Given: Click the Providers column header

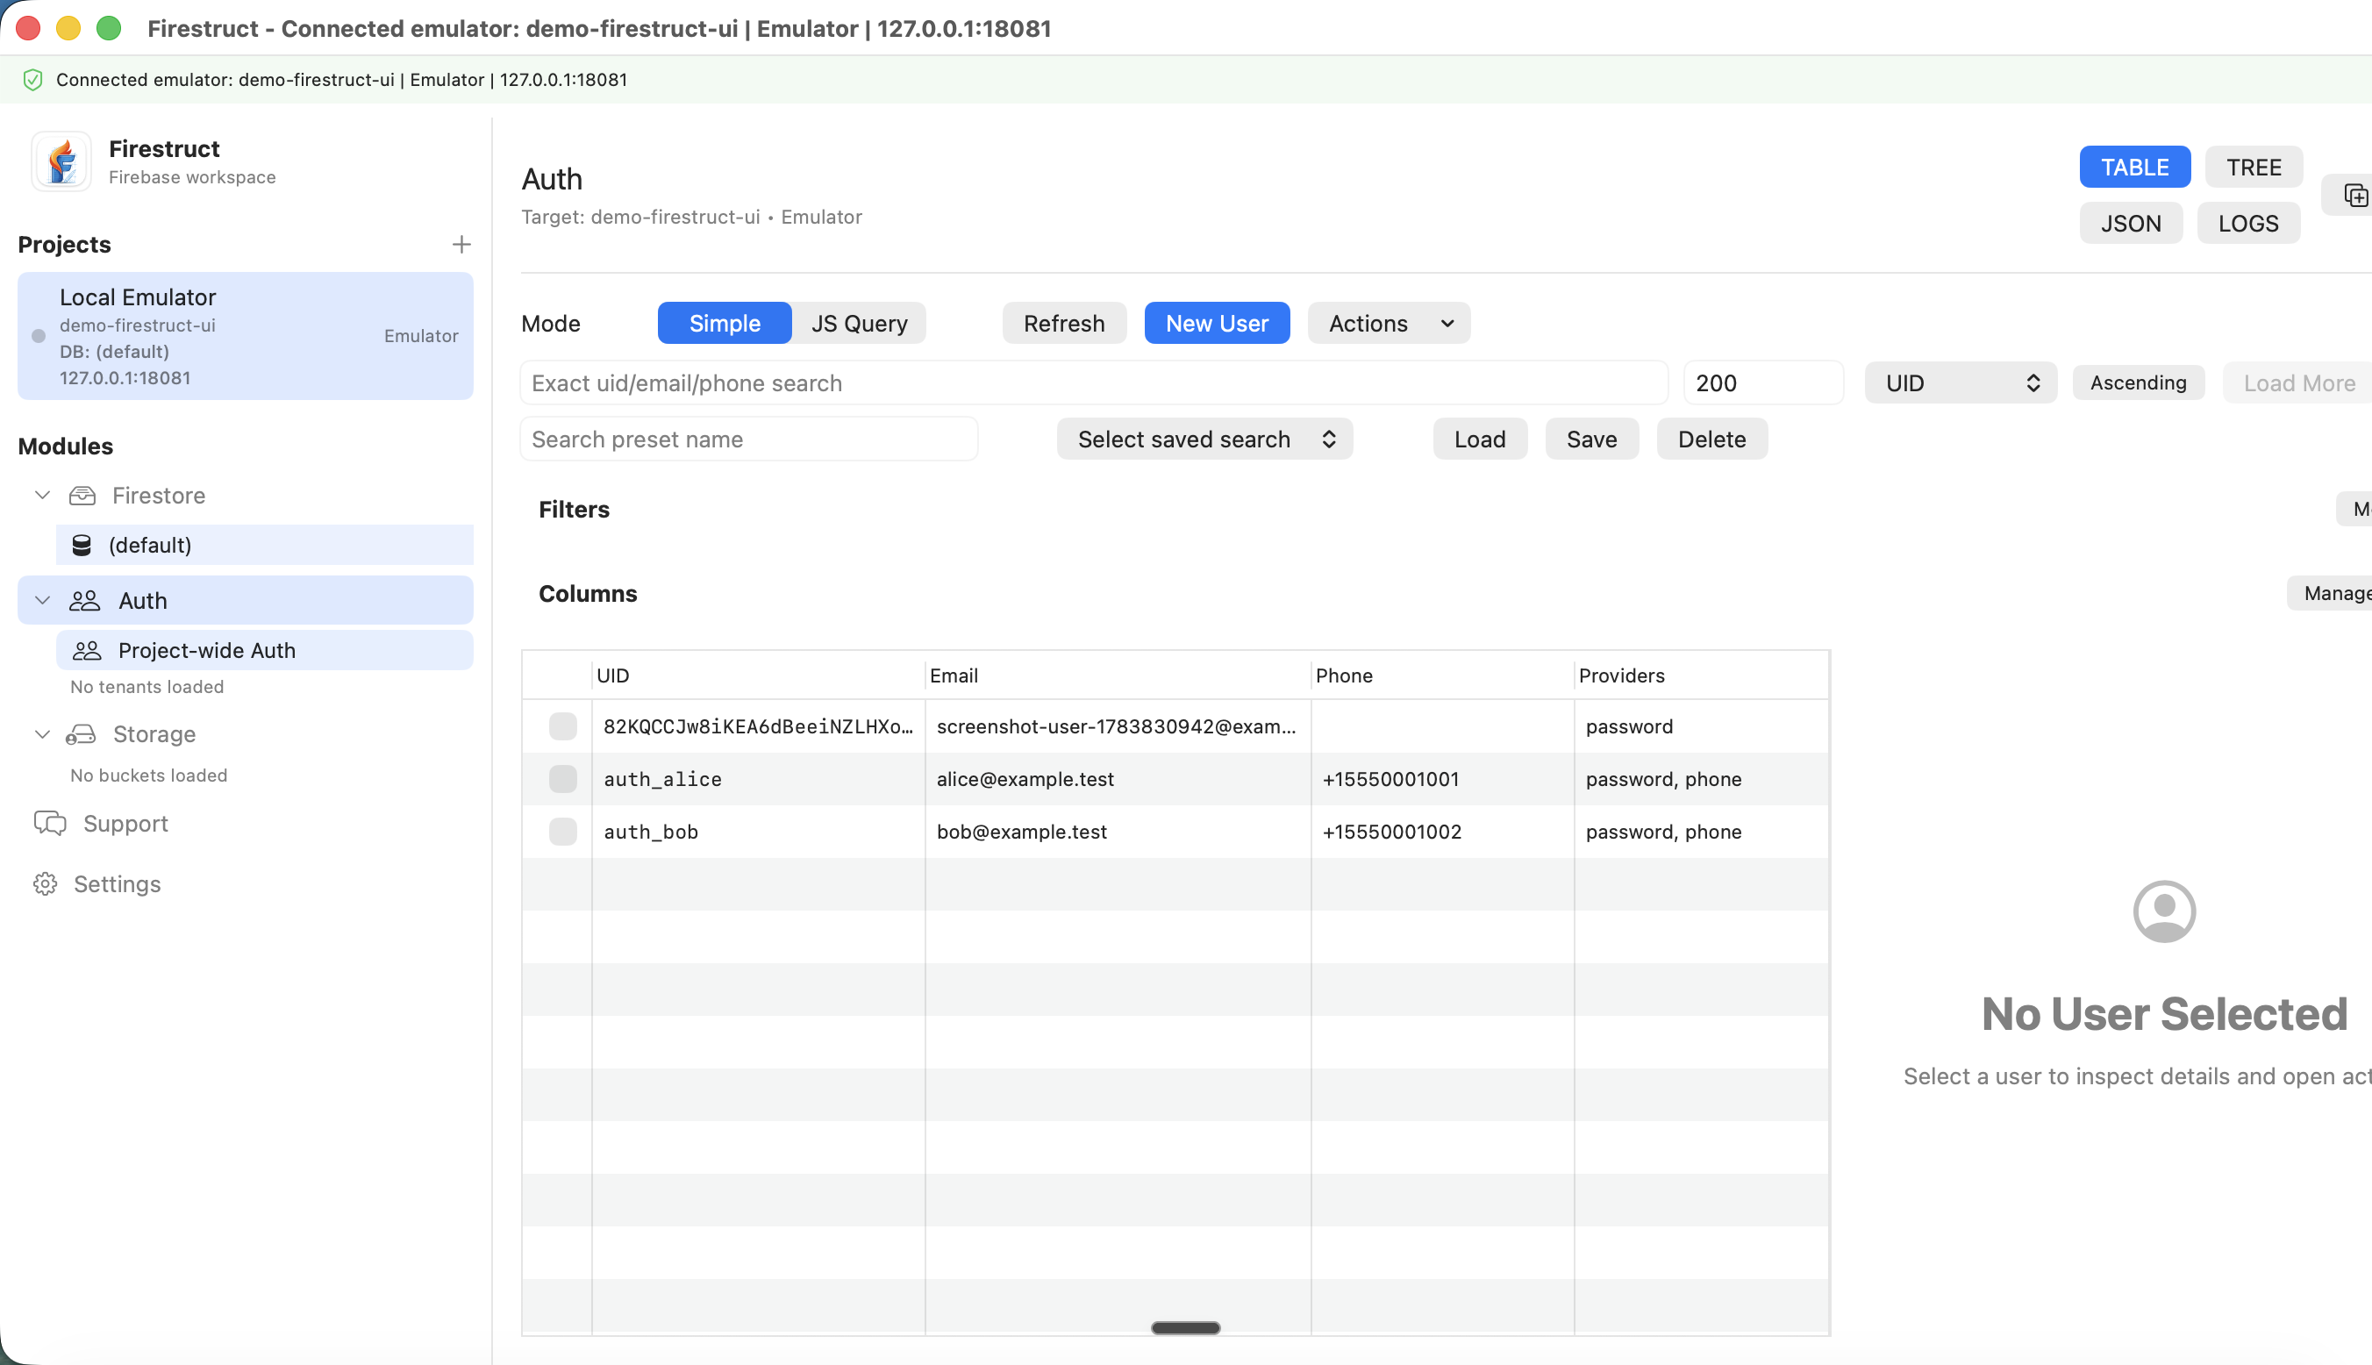Looking at the screenshot, I should [x=1701, y=676].
